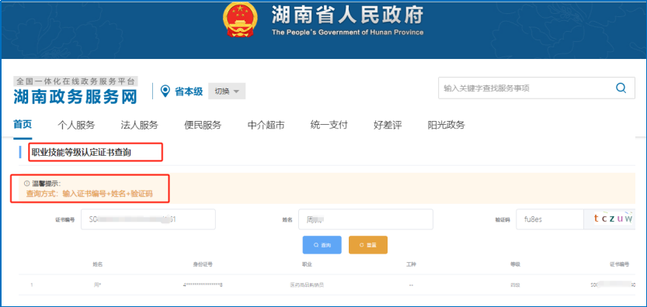The width and height of the screenshot is (647, 307).
Task: Open the 切换 region dropdown
Action: pos(227,91)
